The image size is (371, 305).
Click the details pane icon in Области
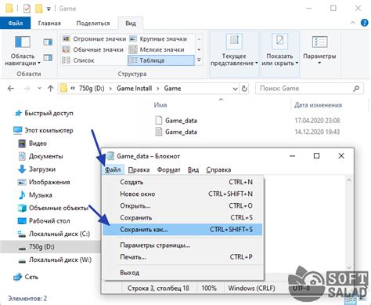point(48,57)
